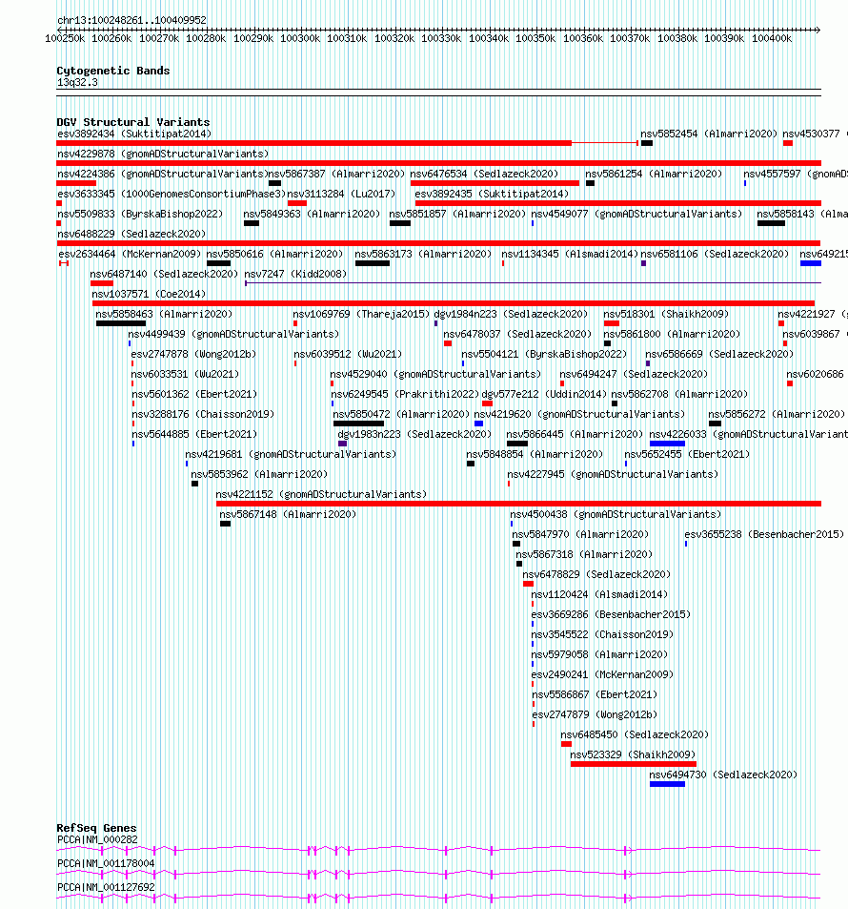Click the nsv5866445 (Almarri2020) label
This screenshot has height=909, width=848.
(x=575, y=434)
